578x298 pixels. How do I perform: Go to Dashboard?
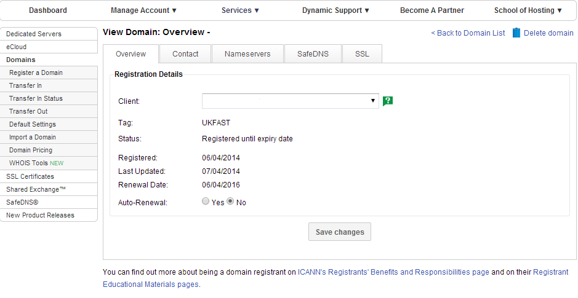(x=48, y=10)
